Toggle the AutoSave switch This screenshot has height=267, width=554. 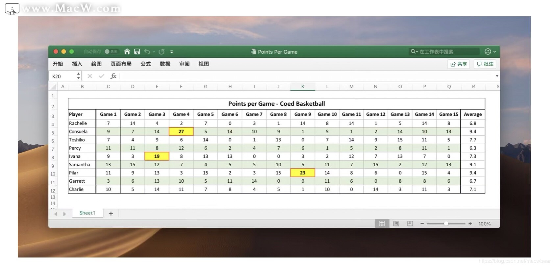pyautogui.click(x=111, y=51)
